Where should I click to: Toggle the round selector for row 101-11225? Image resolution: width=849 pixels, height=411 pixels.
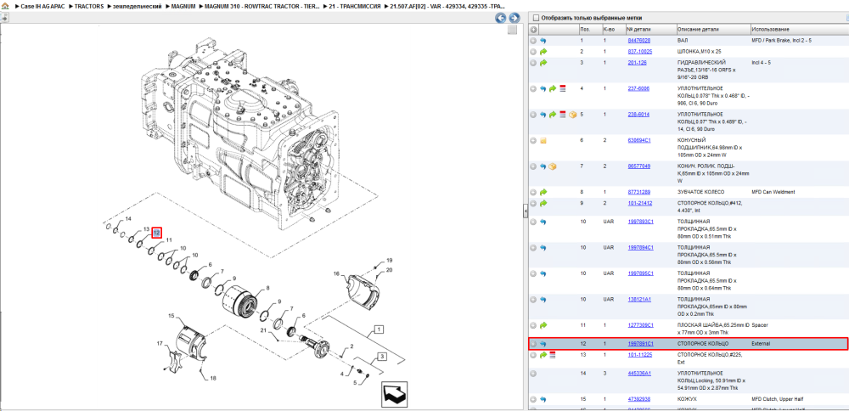[x=533, y=355]
